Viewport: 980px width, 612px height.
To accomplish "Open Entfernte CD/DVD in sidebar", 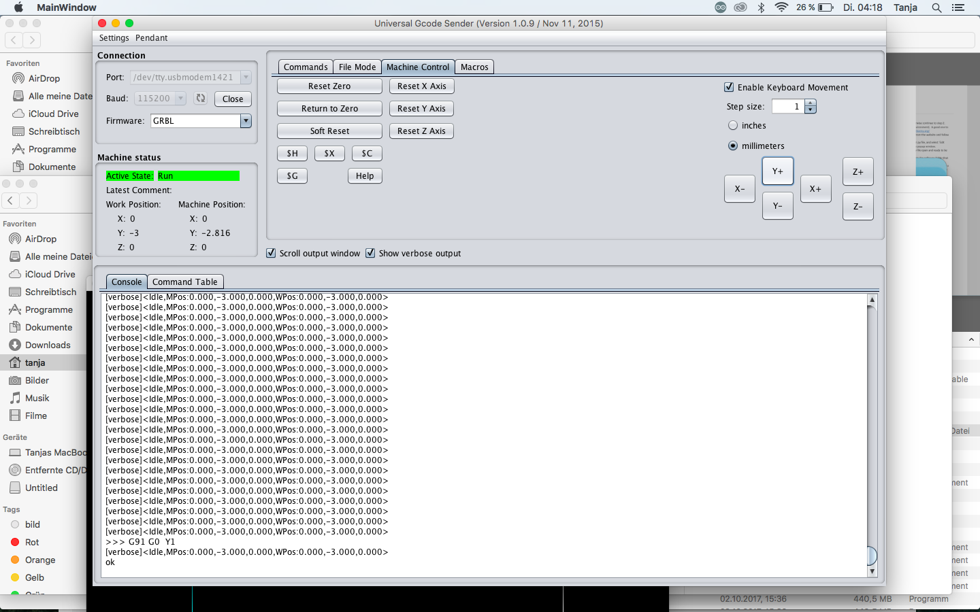I will [x=48, y=470].
